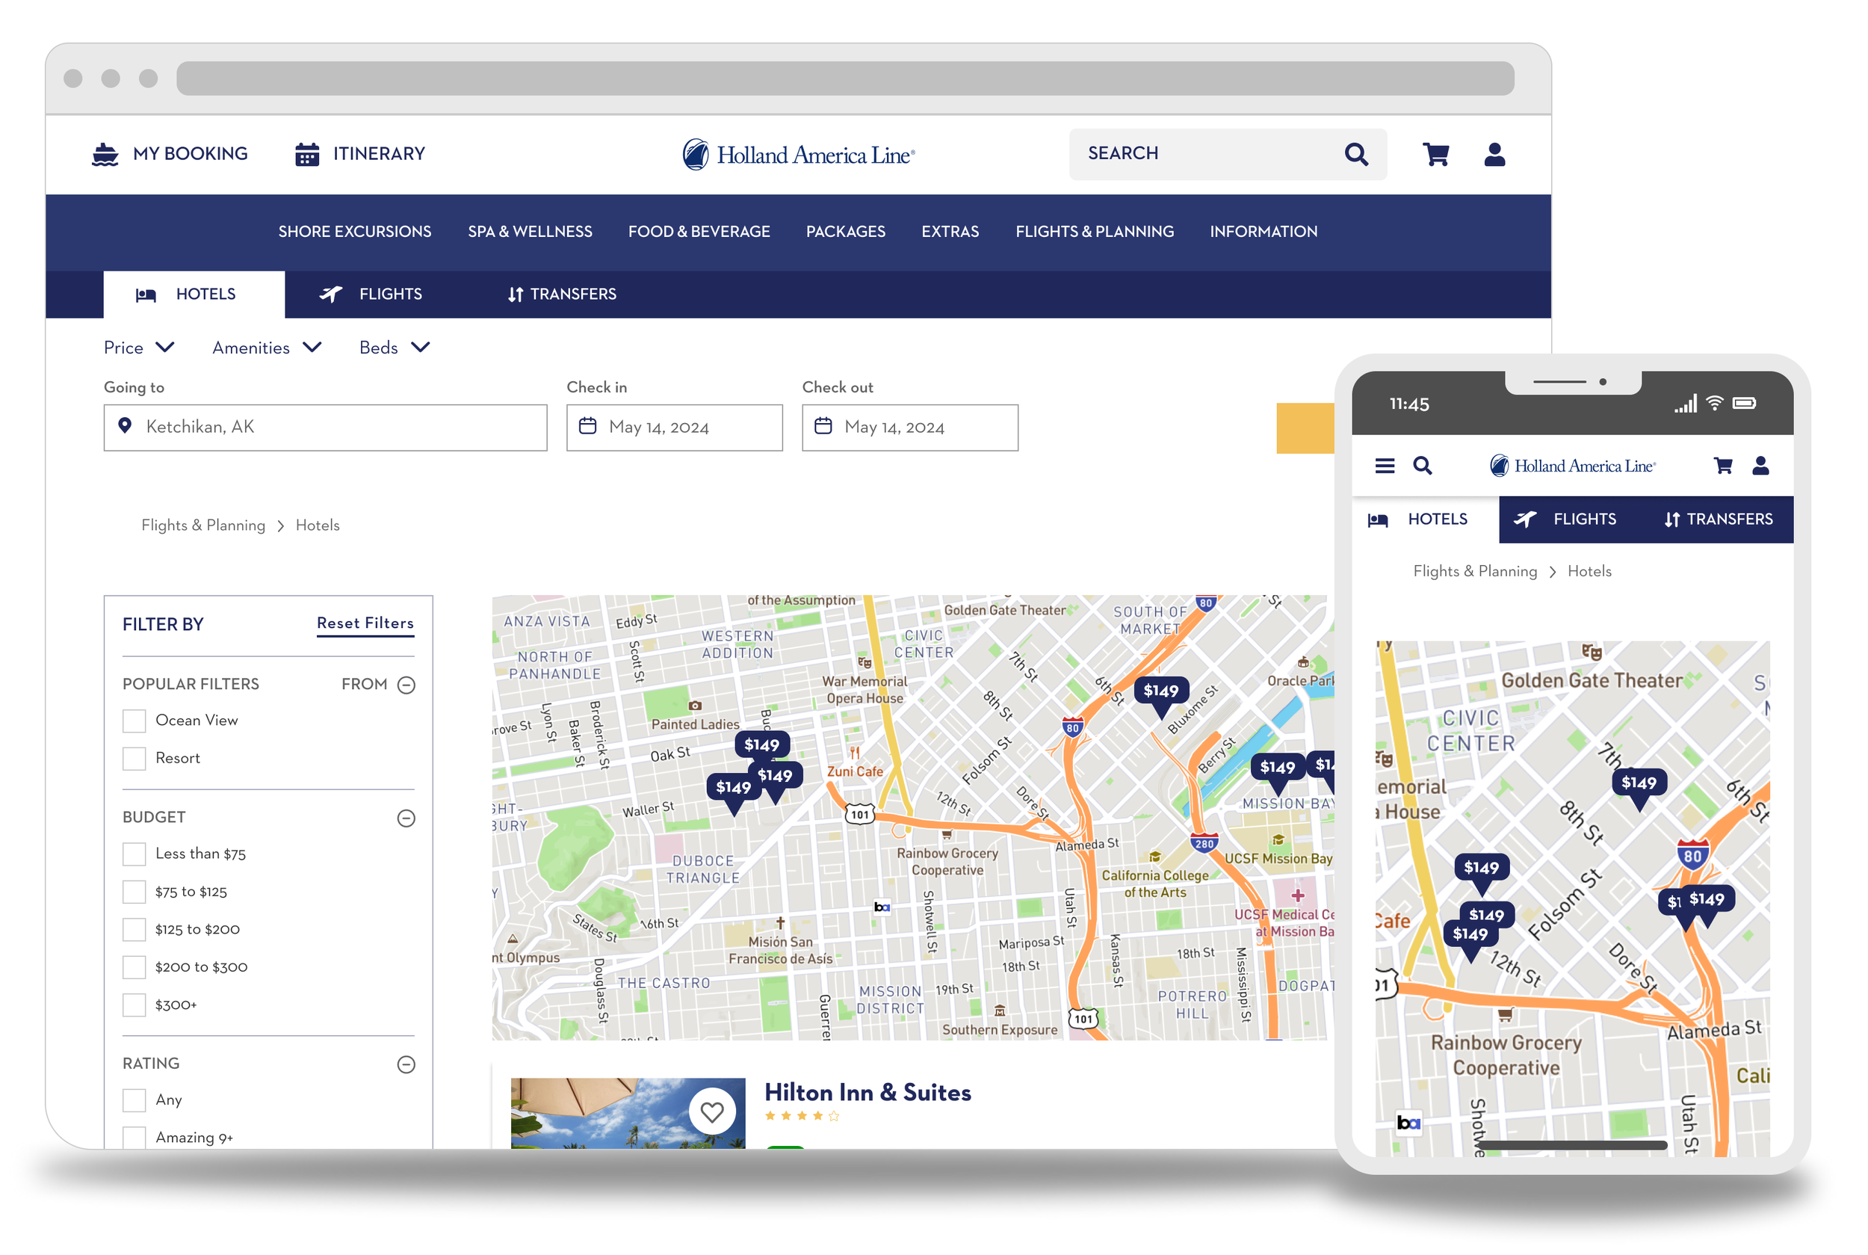Open shopping cart in desktop header
Viewport: 1868px width, 1255px height.
(1436, 154)
